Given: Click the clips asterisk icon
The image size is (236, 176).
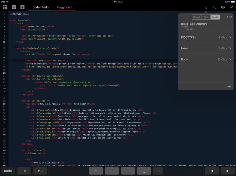Looking at the screenshot, I should [206, 7].
